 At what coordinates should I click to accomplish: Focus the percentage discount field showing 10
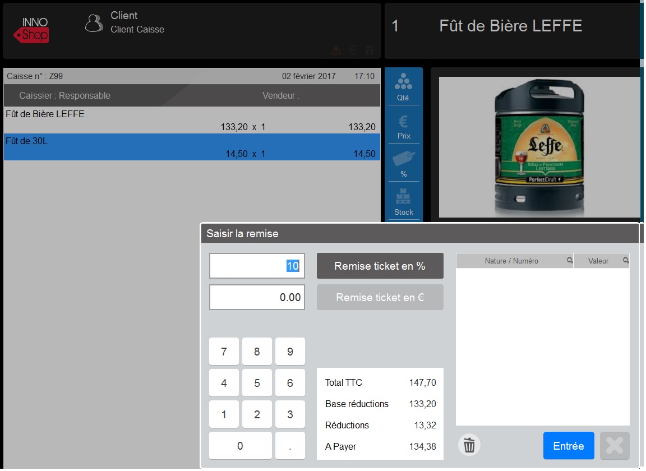point(257,266)
